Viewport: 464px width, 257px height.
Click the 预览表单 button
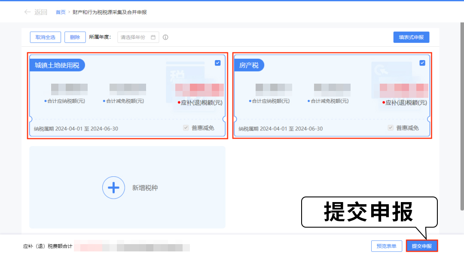coord(387,246)
